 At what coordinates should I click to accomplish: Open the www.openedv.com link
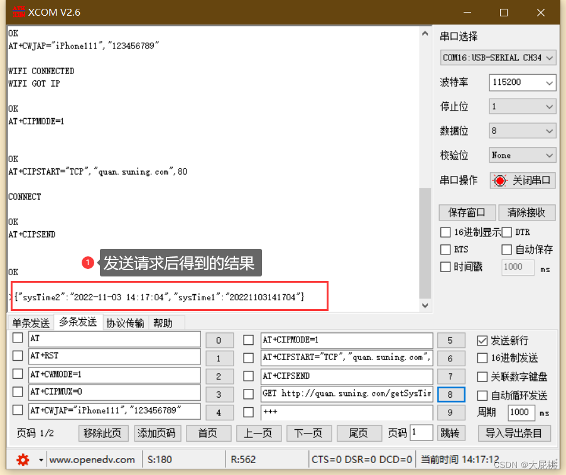pos(92,460)
